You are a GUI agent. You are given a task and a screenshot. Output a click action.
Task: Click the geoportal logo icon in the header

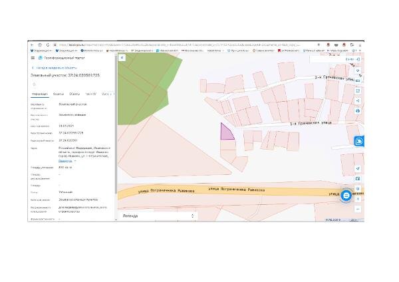click(40, 58)
